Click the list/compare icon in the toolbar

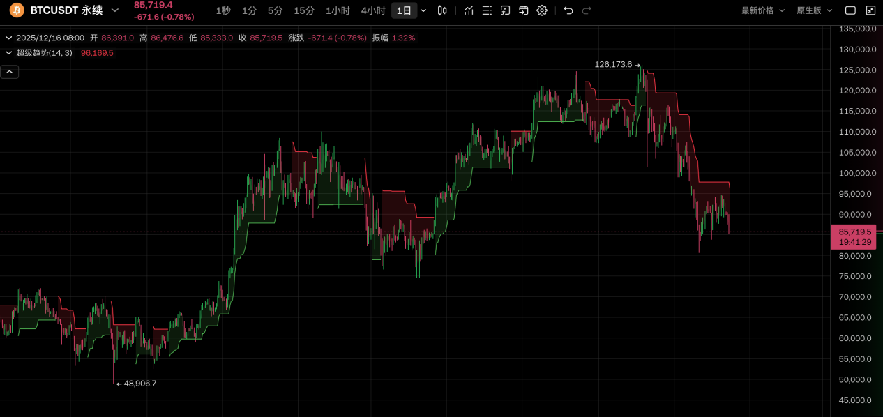tap(485, 10)
